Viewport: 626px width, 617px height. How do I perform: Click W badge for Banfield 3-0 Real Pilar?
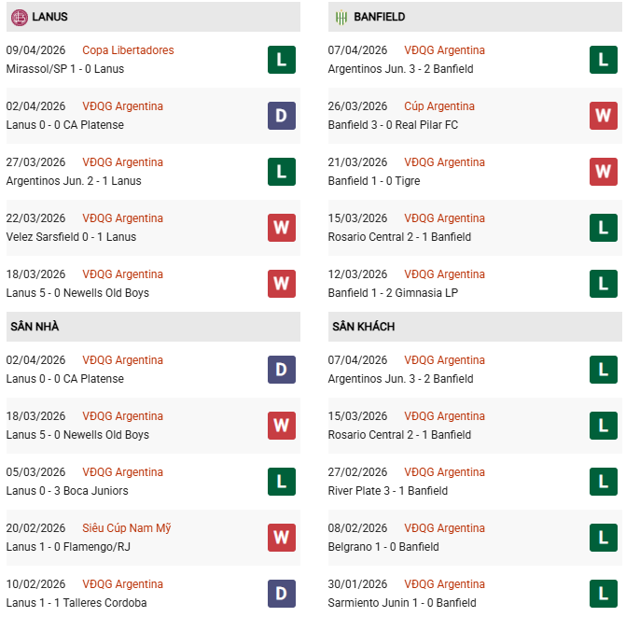click(604, 116)
